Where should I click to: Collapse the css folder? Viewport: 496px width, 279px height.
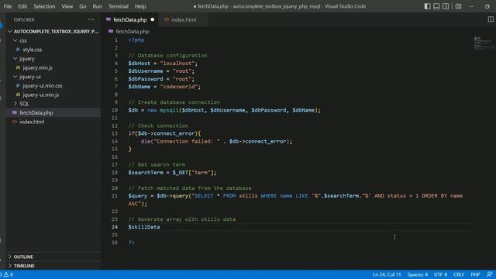tap(15, 40)
